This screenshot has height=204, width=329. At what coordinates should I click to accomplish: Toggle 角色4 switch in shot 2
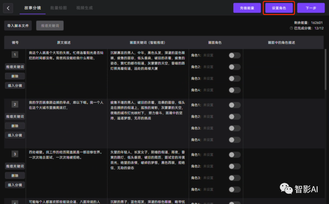tap(235, 140)
